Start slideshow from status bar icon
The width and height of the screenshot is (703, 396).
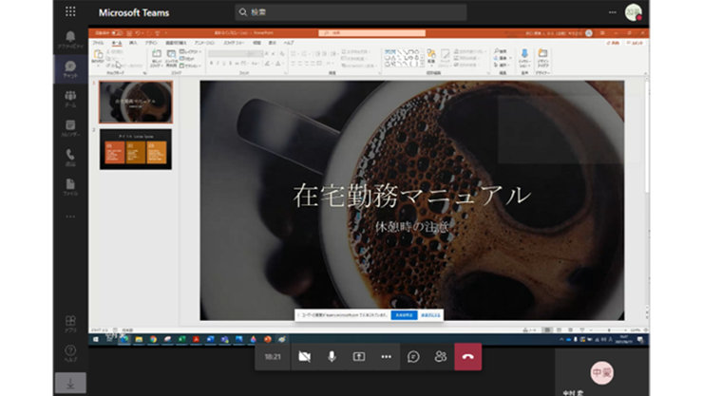click(582, 330)
